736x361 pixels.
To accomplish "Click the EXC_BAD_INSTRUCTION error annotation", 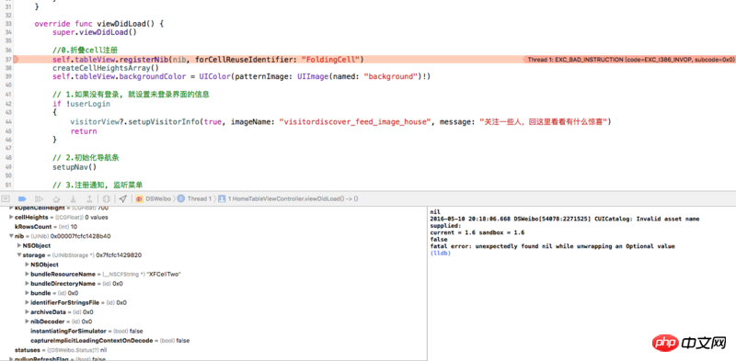I will click(x=630, y=60).
